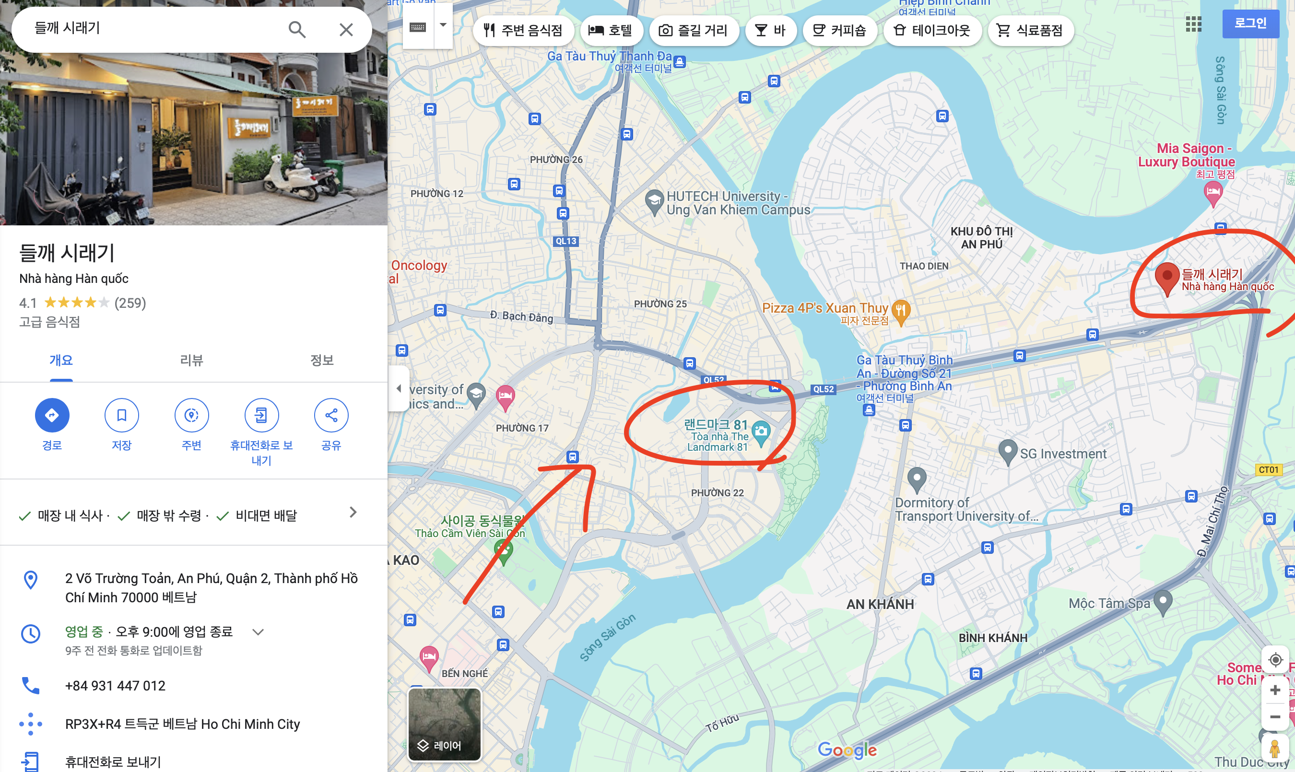The image size is (1295, 772).
Task: Toggle the 커피숍 coffee filter chip
Action: pyautogui.click(x=839, y=31)
